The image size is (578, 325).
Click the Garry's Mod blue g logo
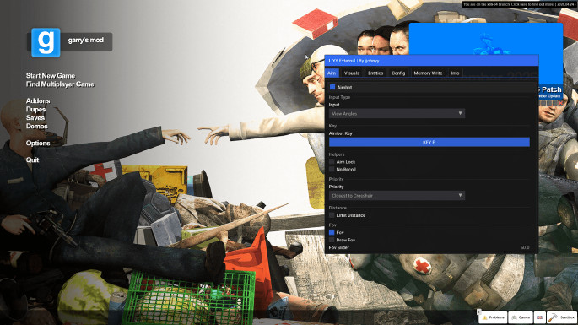(46, 42)
